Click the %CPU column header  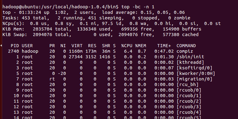(x=127, y=46)
